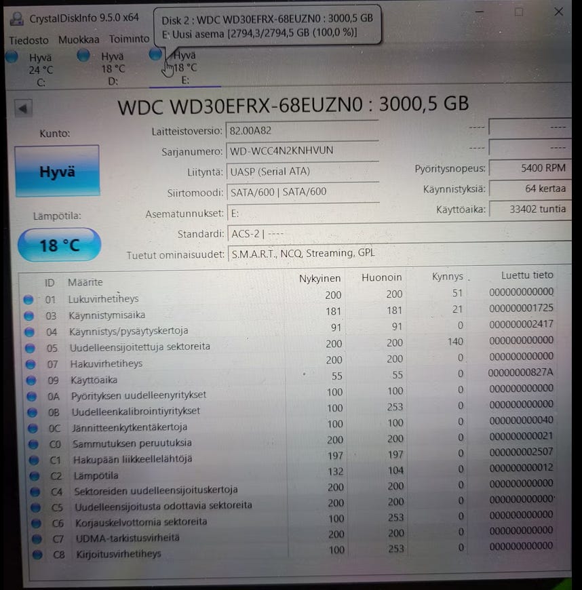Select the Lukuvirhetiheys attribute row
The width and height of the screenshot is (582, 590).
click(x=288, y=296)
